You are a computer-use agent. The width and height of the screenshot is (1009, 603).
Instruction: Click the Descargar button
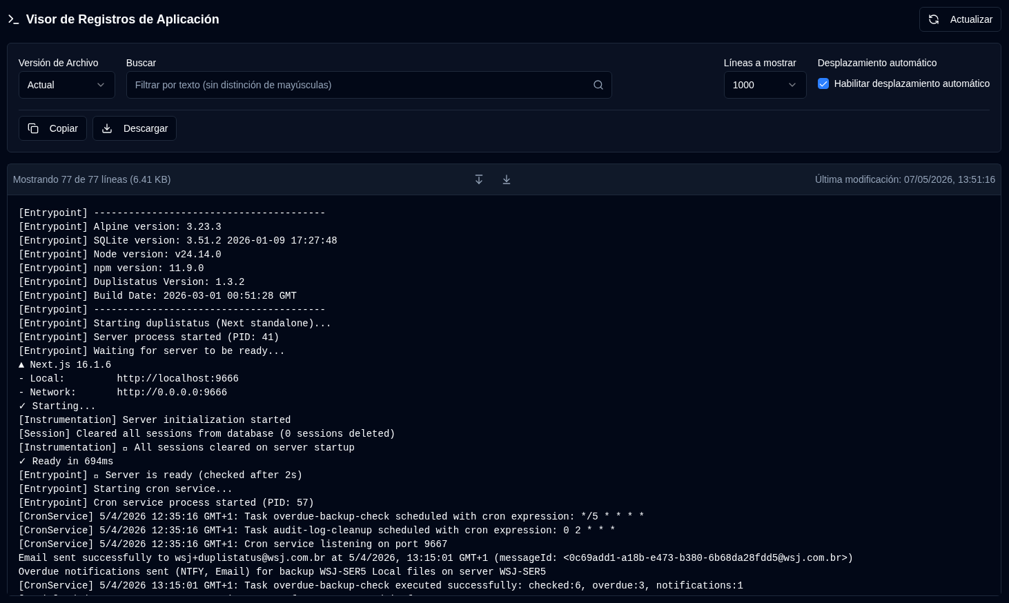click(x=135, y=128)
